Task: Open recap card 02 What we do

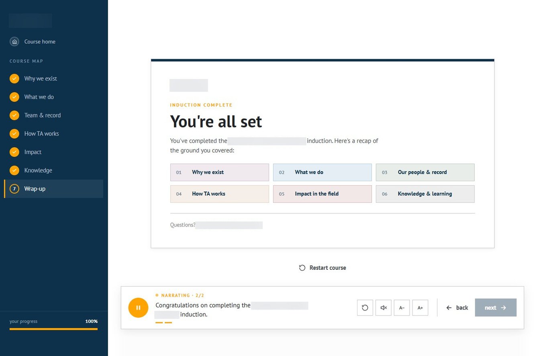Action: click(x=323, y=172)
